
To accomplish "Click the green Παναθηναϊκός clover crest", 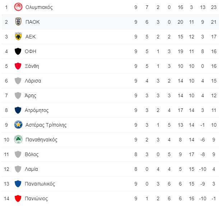I will coord(18,139).
